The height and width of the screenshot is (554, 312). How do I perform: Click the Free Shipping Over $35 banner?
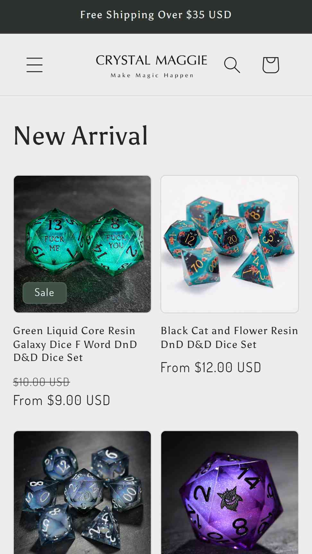pyautogui.click(x=156, y=15)
